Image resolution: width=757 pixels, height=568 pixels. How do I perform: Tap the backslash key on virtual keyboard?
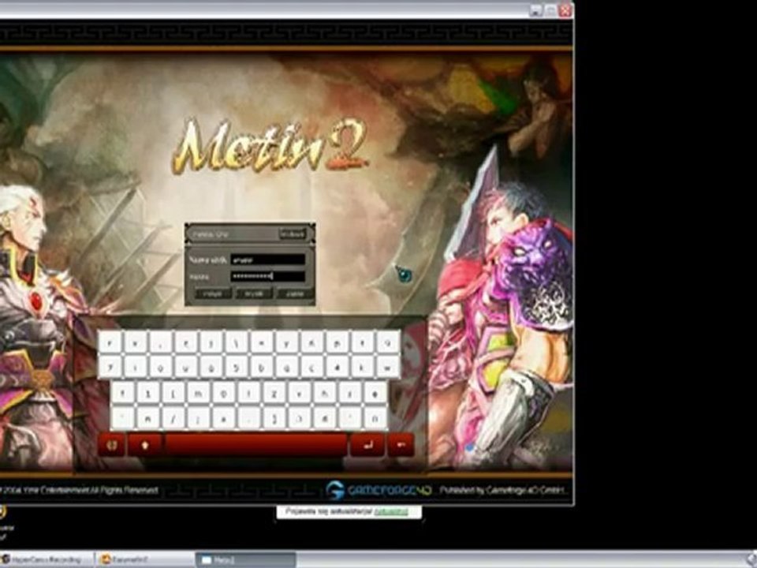click(236, 343)
